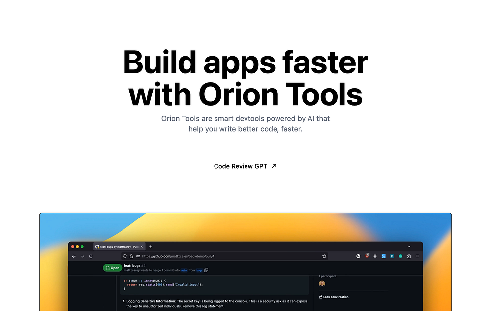
Task: Open the browser hamburger menu
Action: coord(417,256)
